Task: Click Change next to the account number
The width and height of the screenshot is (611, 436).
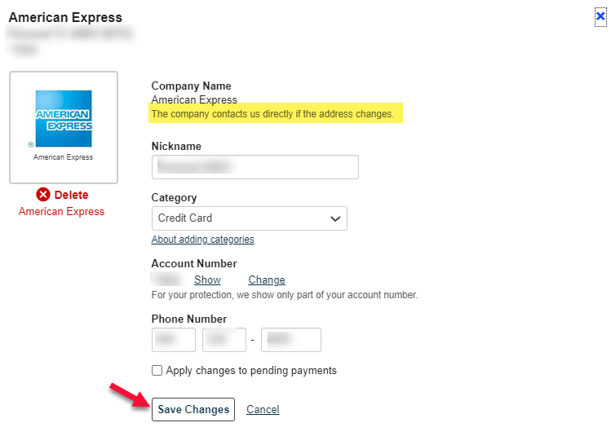Action: coord(267,280)
